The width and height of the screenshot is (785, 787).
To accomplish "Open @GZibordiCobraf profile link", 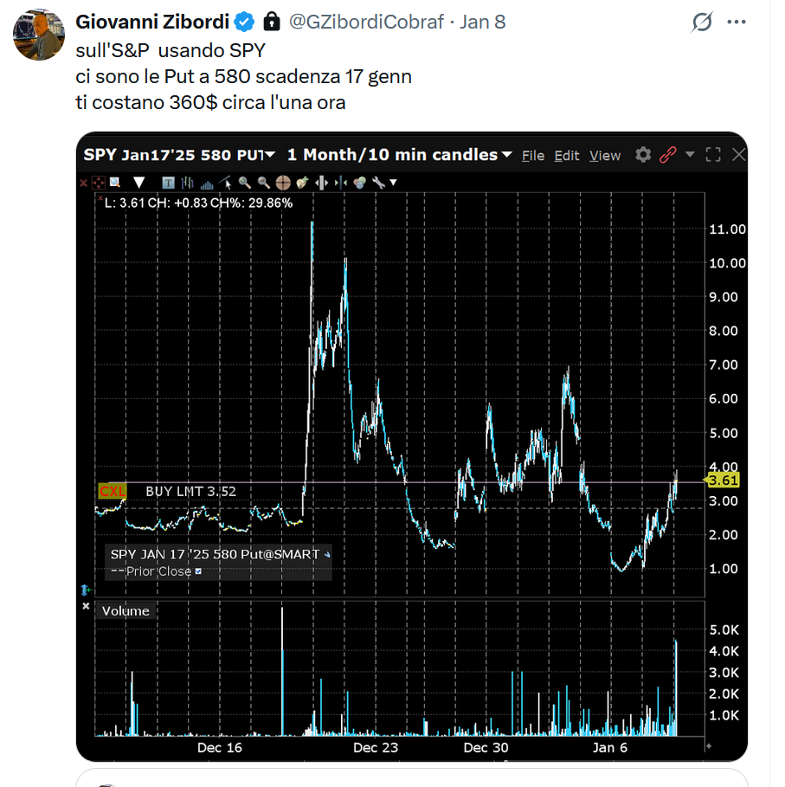I will [x=366, y=23].
